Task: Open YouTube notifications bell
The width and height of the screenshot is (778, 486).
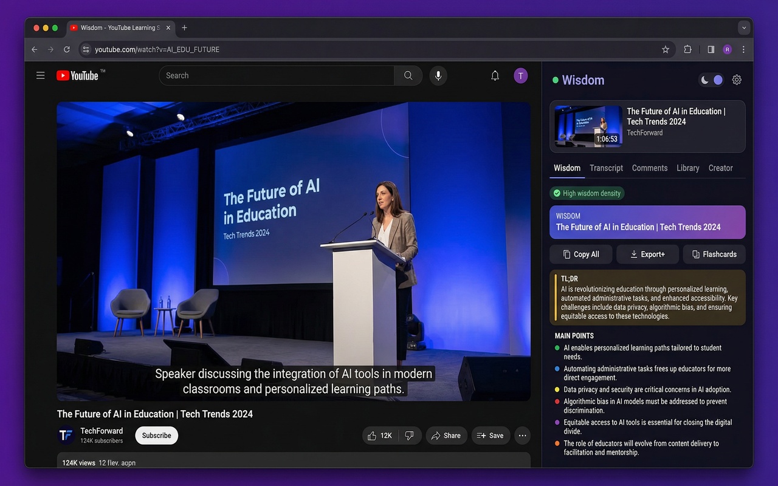Action: pos(495,75)
